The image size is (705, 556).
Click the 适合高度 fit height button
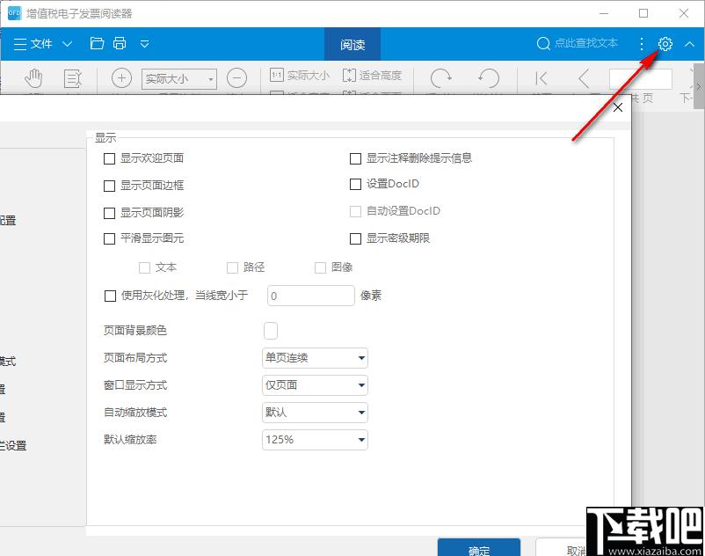[372, 75]
